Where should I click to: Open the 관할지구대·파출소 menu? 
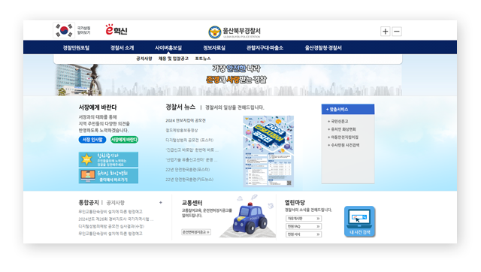[265, 48]
